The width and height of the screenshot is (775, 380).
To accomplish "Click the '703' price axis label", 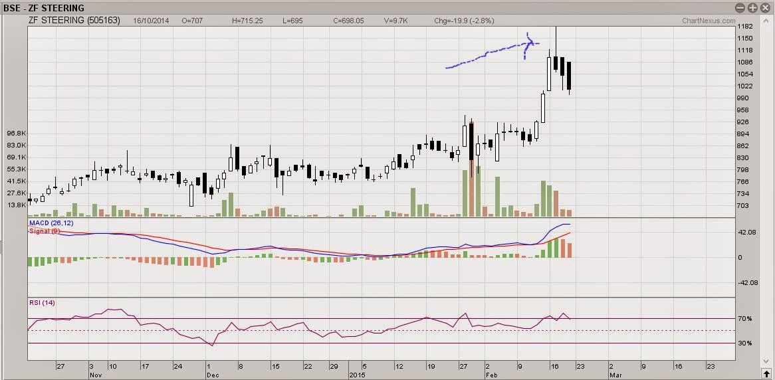I will coord(743,205).
